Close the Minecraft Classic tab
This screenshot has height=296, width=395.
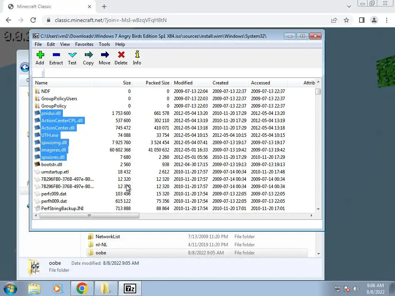point(89,7)
